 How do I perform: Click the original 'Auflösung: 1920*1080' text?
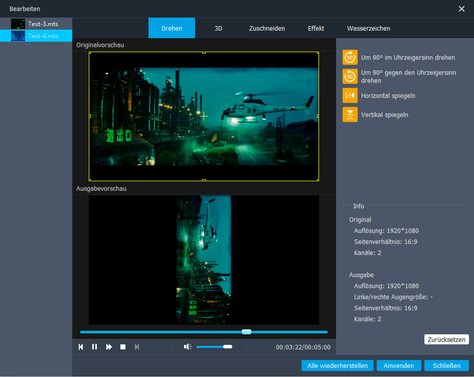click(x=386, y=231)
